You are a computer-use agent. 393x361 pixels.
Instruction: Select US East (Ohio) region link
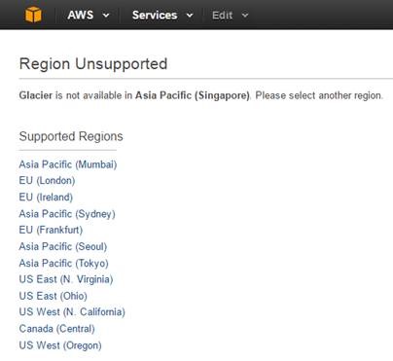point(54,296)
